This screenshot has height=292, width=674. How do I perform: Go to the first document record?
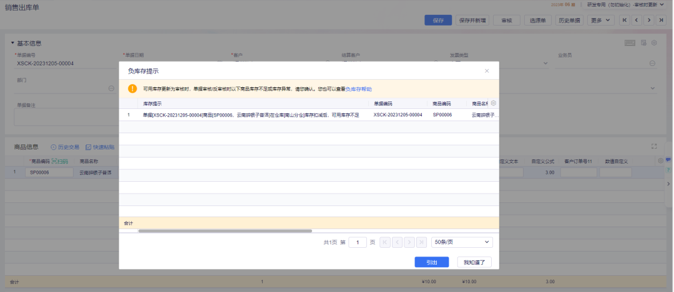click(623, 20)
